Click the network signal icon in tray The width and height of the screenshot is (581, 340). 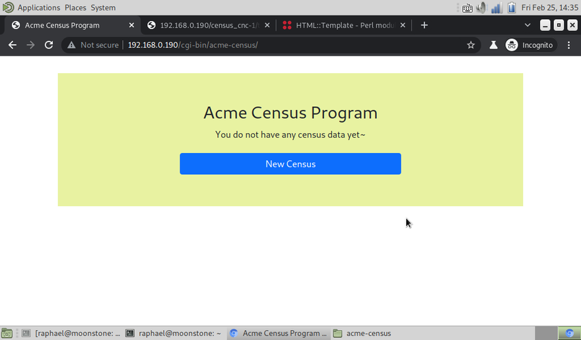tap(495, 8)
